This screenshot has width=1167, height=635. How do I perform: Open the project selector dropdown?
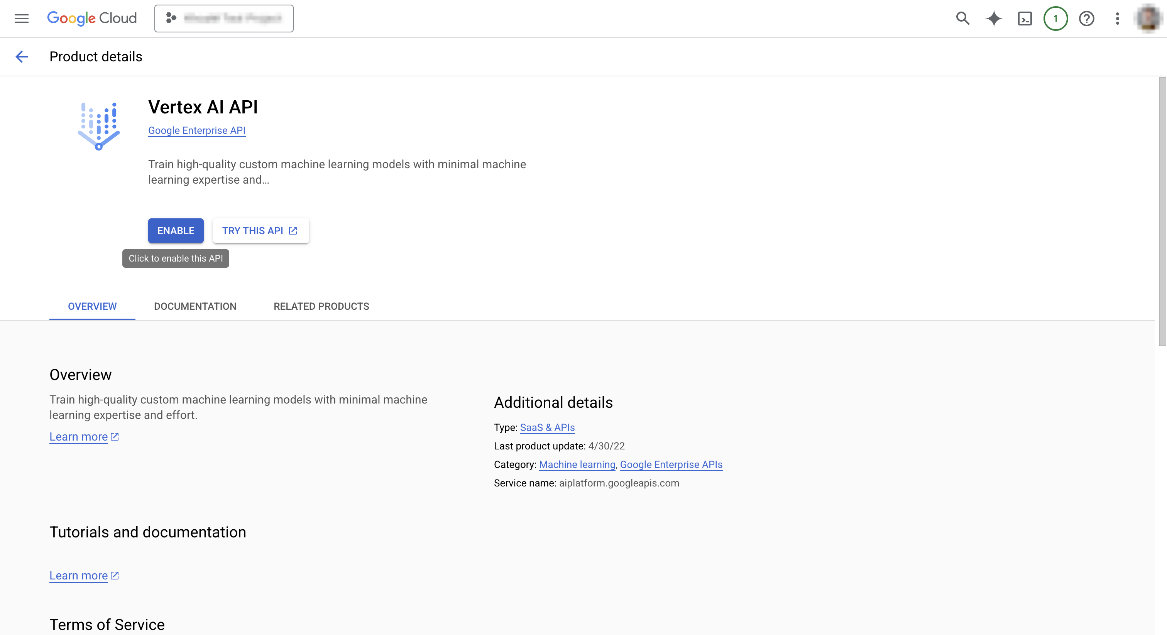[x=224, y=19]
